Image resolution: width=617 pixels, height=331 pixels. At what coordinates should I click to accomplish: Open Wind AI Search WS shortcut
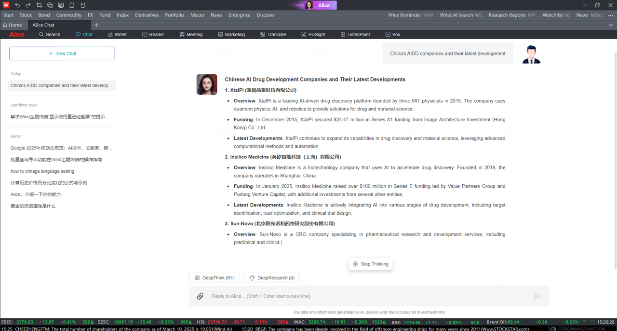(460, 15)
